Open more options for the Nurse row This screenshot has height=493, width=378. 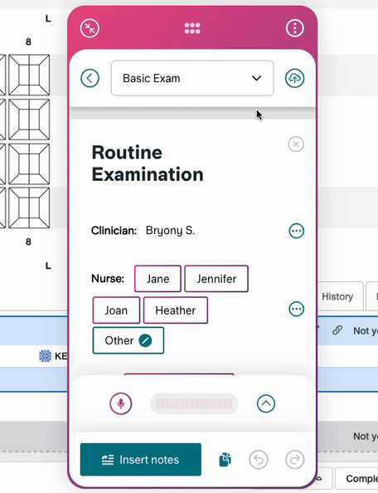[297, 309]
